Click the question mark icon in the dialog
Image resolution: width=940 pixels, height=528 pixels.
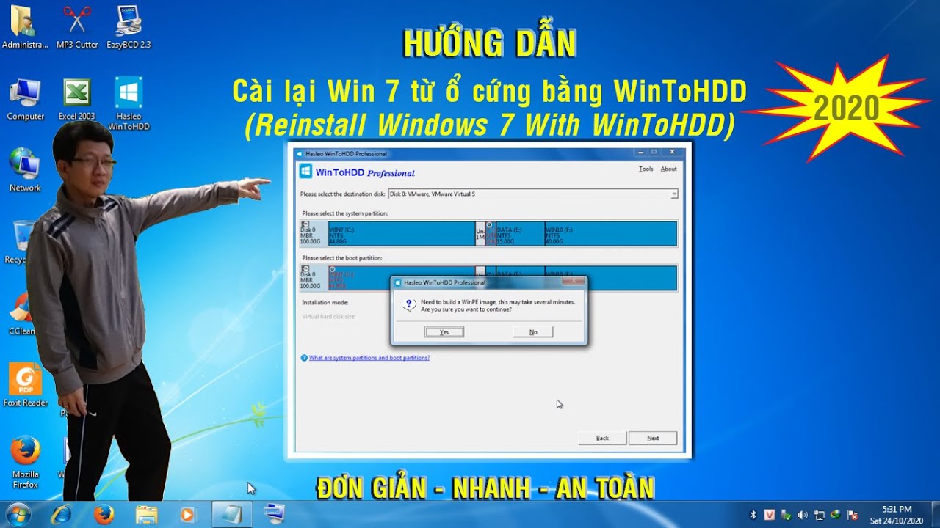[411, 305]
